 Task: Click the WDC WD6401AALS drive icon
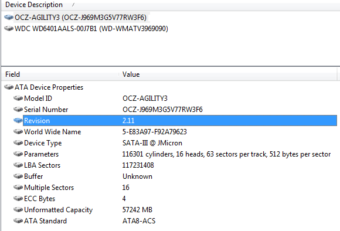(x=9, y=28)
